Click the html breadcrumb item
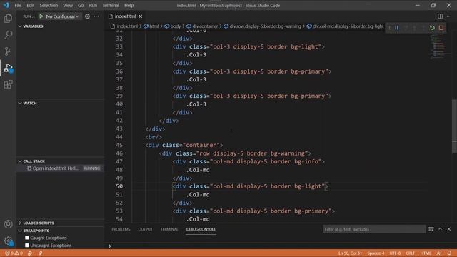The width and height of the screenshot is (457, 257). point(151,26)
